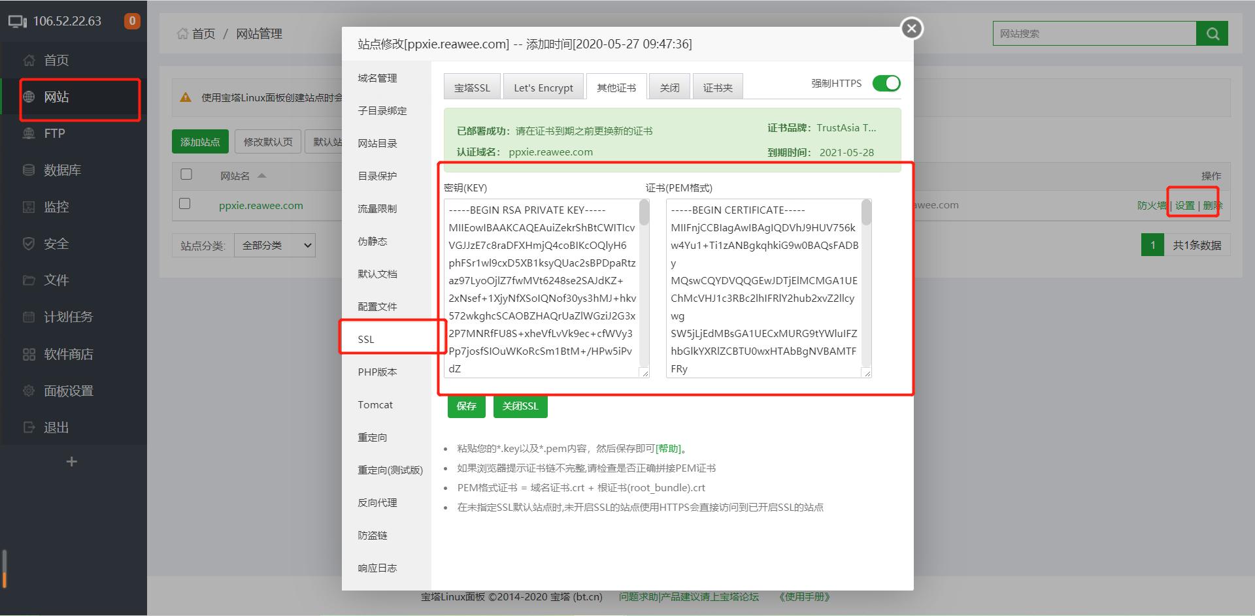1255x616 pixels.
Task: Click the home icon in the sidebar
Action: (x=29, y=60)
